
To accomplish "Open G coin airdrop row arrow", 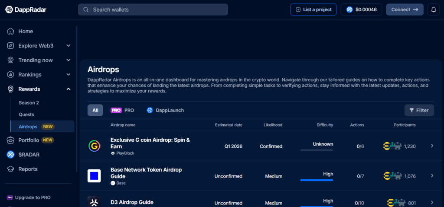I will (x=432, y=146).
